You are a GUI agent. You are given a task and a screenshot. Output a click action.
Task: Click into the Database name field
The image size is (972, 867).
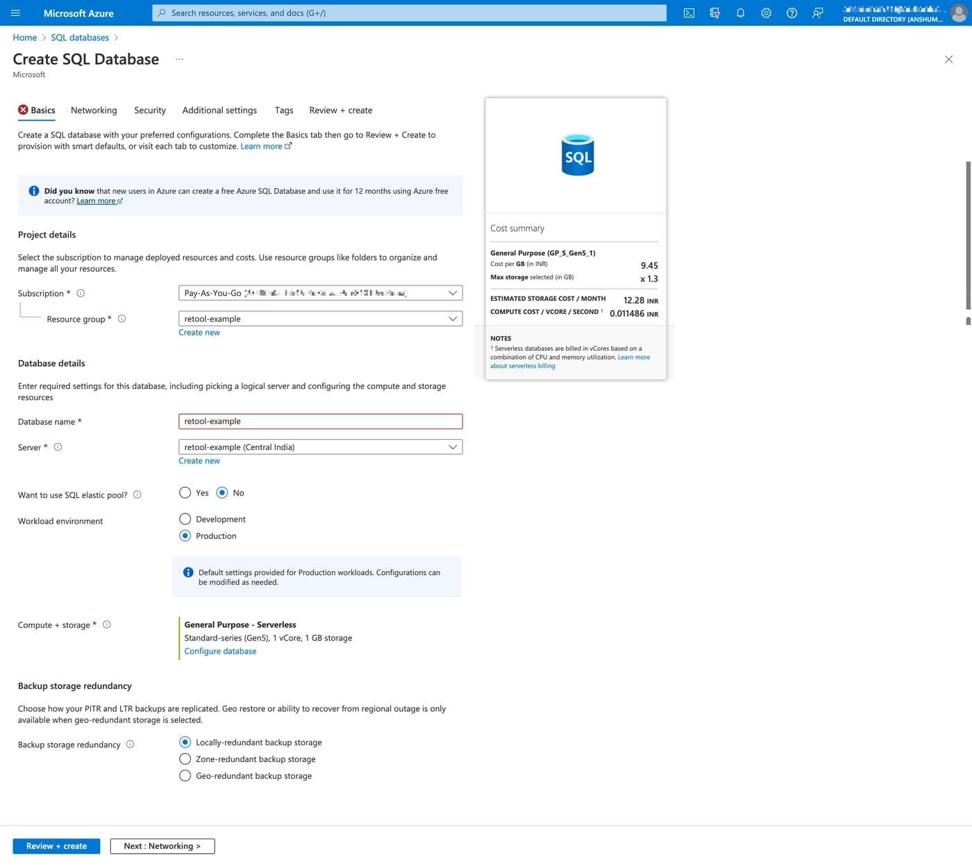tap(320, 422)
